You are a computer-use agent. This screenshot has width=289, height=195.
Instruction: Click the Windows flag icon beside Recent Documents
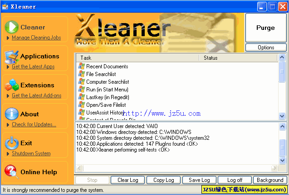click(x=82, y=67)
